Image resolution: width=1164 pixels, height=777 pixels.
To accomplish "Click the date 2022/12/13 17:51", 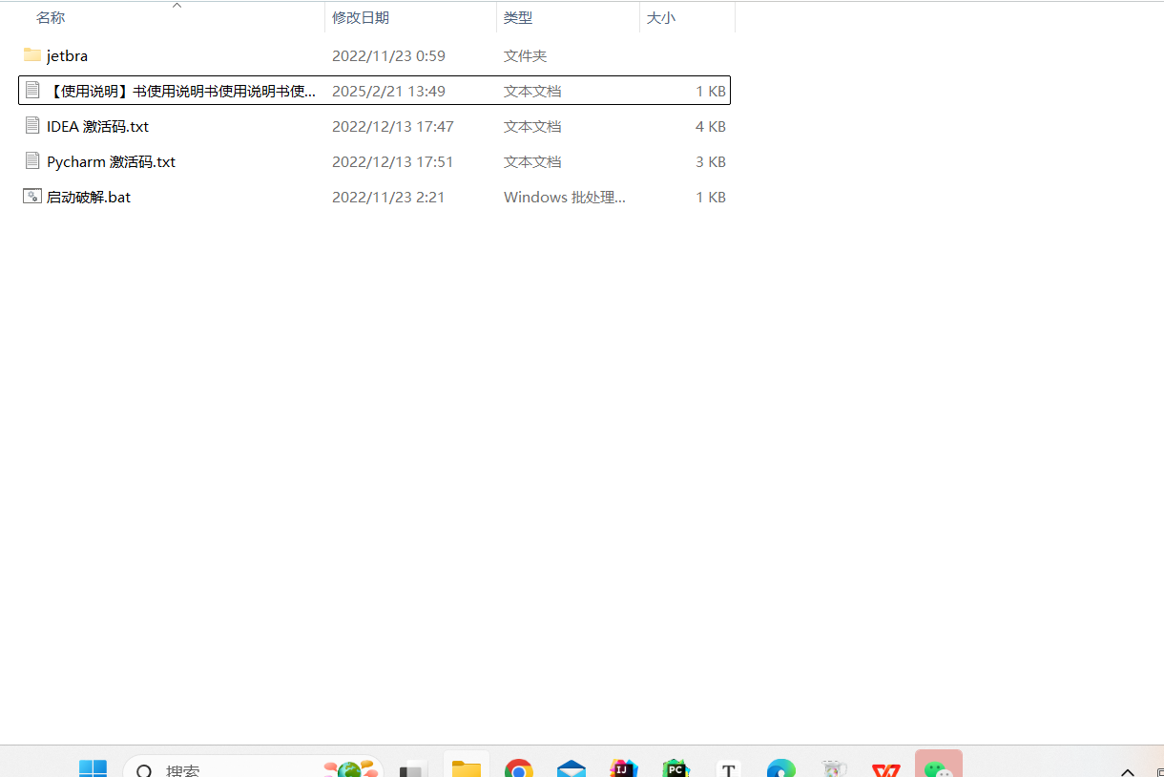I will [x=392, y=162].
